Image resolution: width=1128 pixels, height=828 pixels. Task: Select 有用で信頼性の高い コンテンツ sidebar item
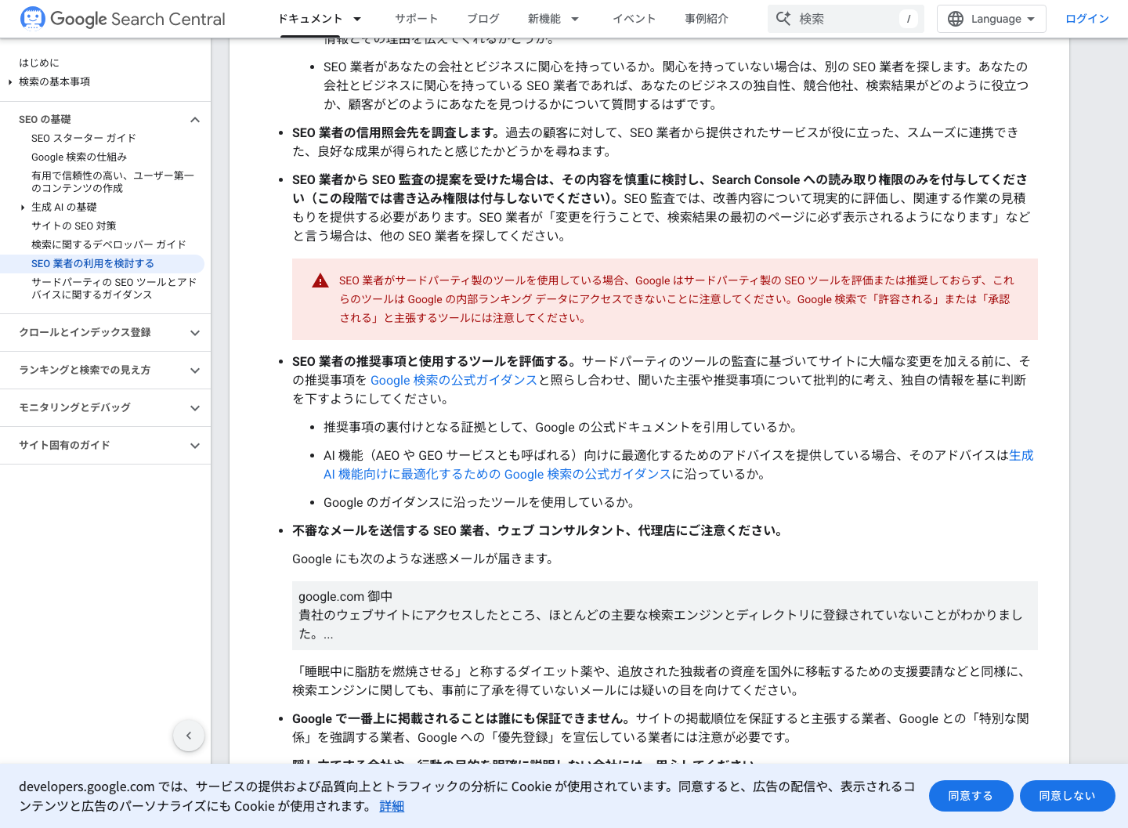113,182
